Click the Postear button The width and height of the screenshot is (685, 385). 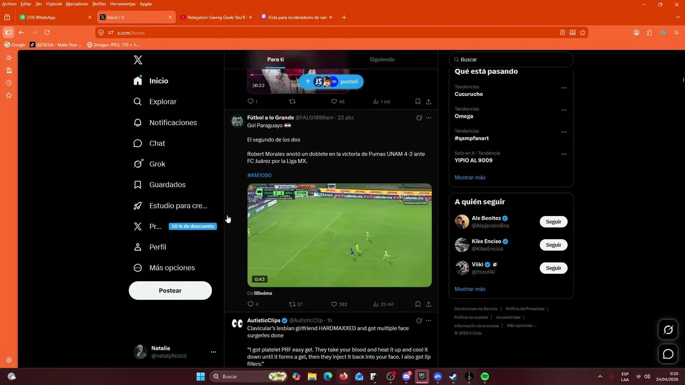(170, 290)
